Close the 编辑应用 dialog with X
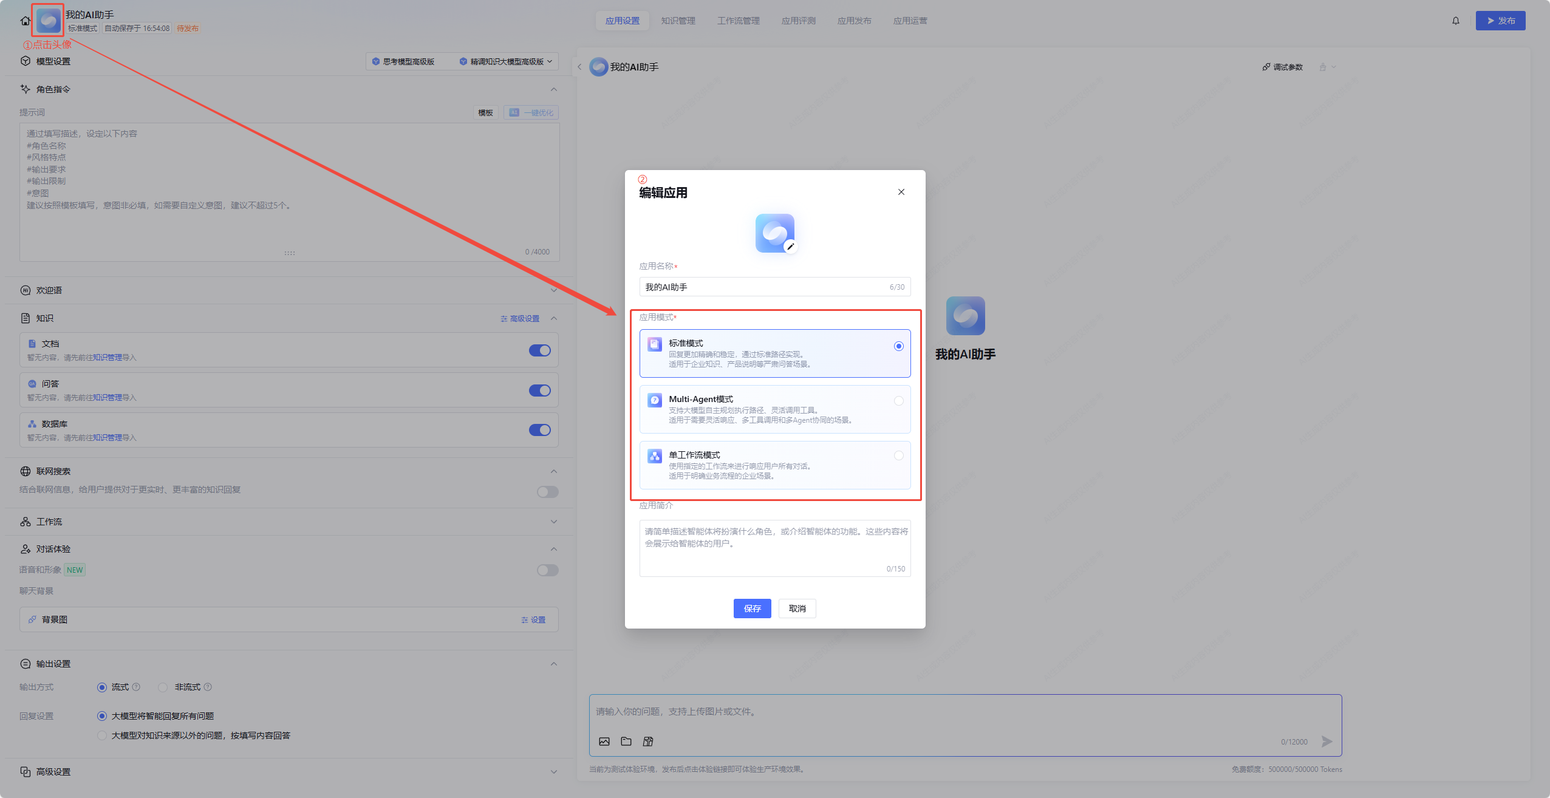1550x798 pixels. (901, 192)
